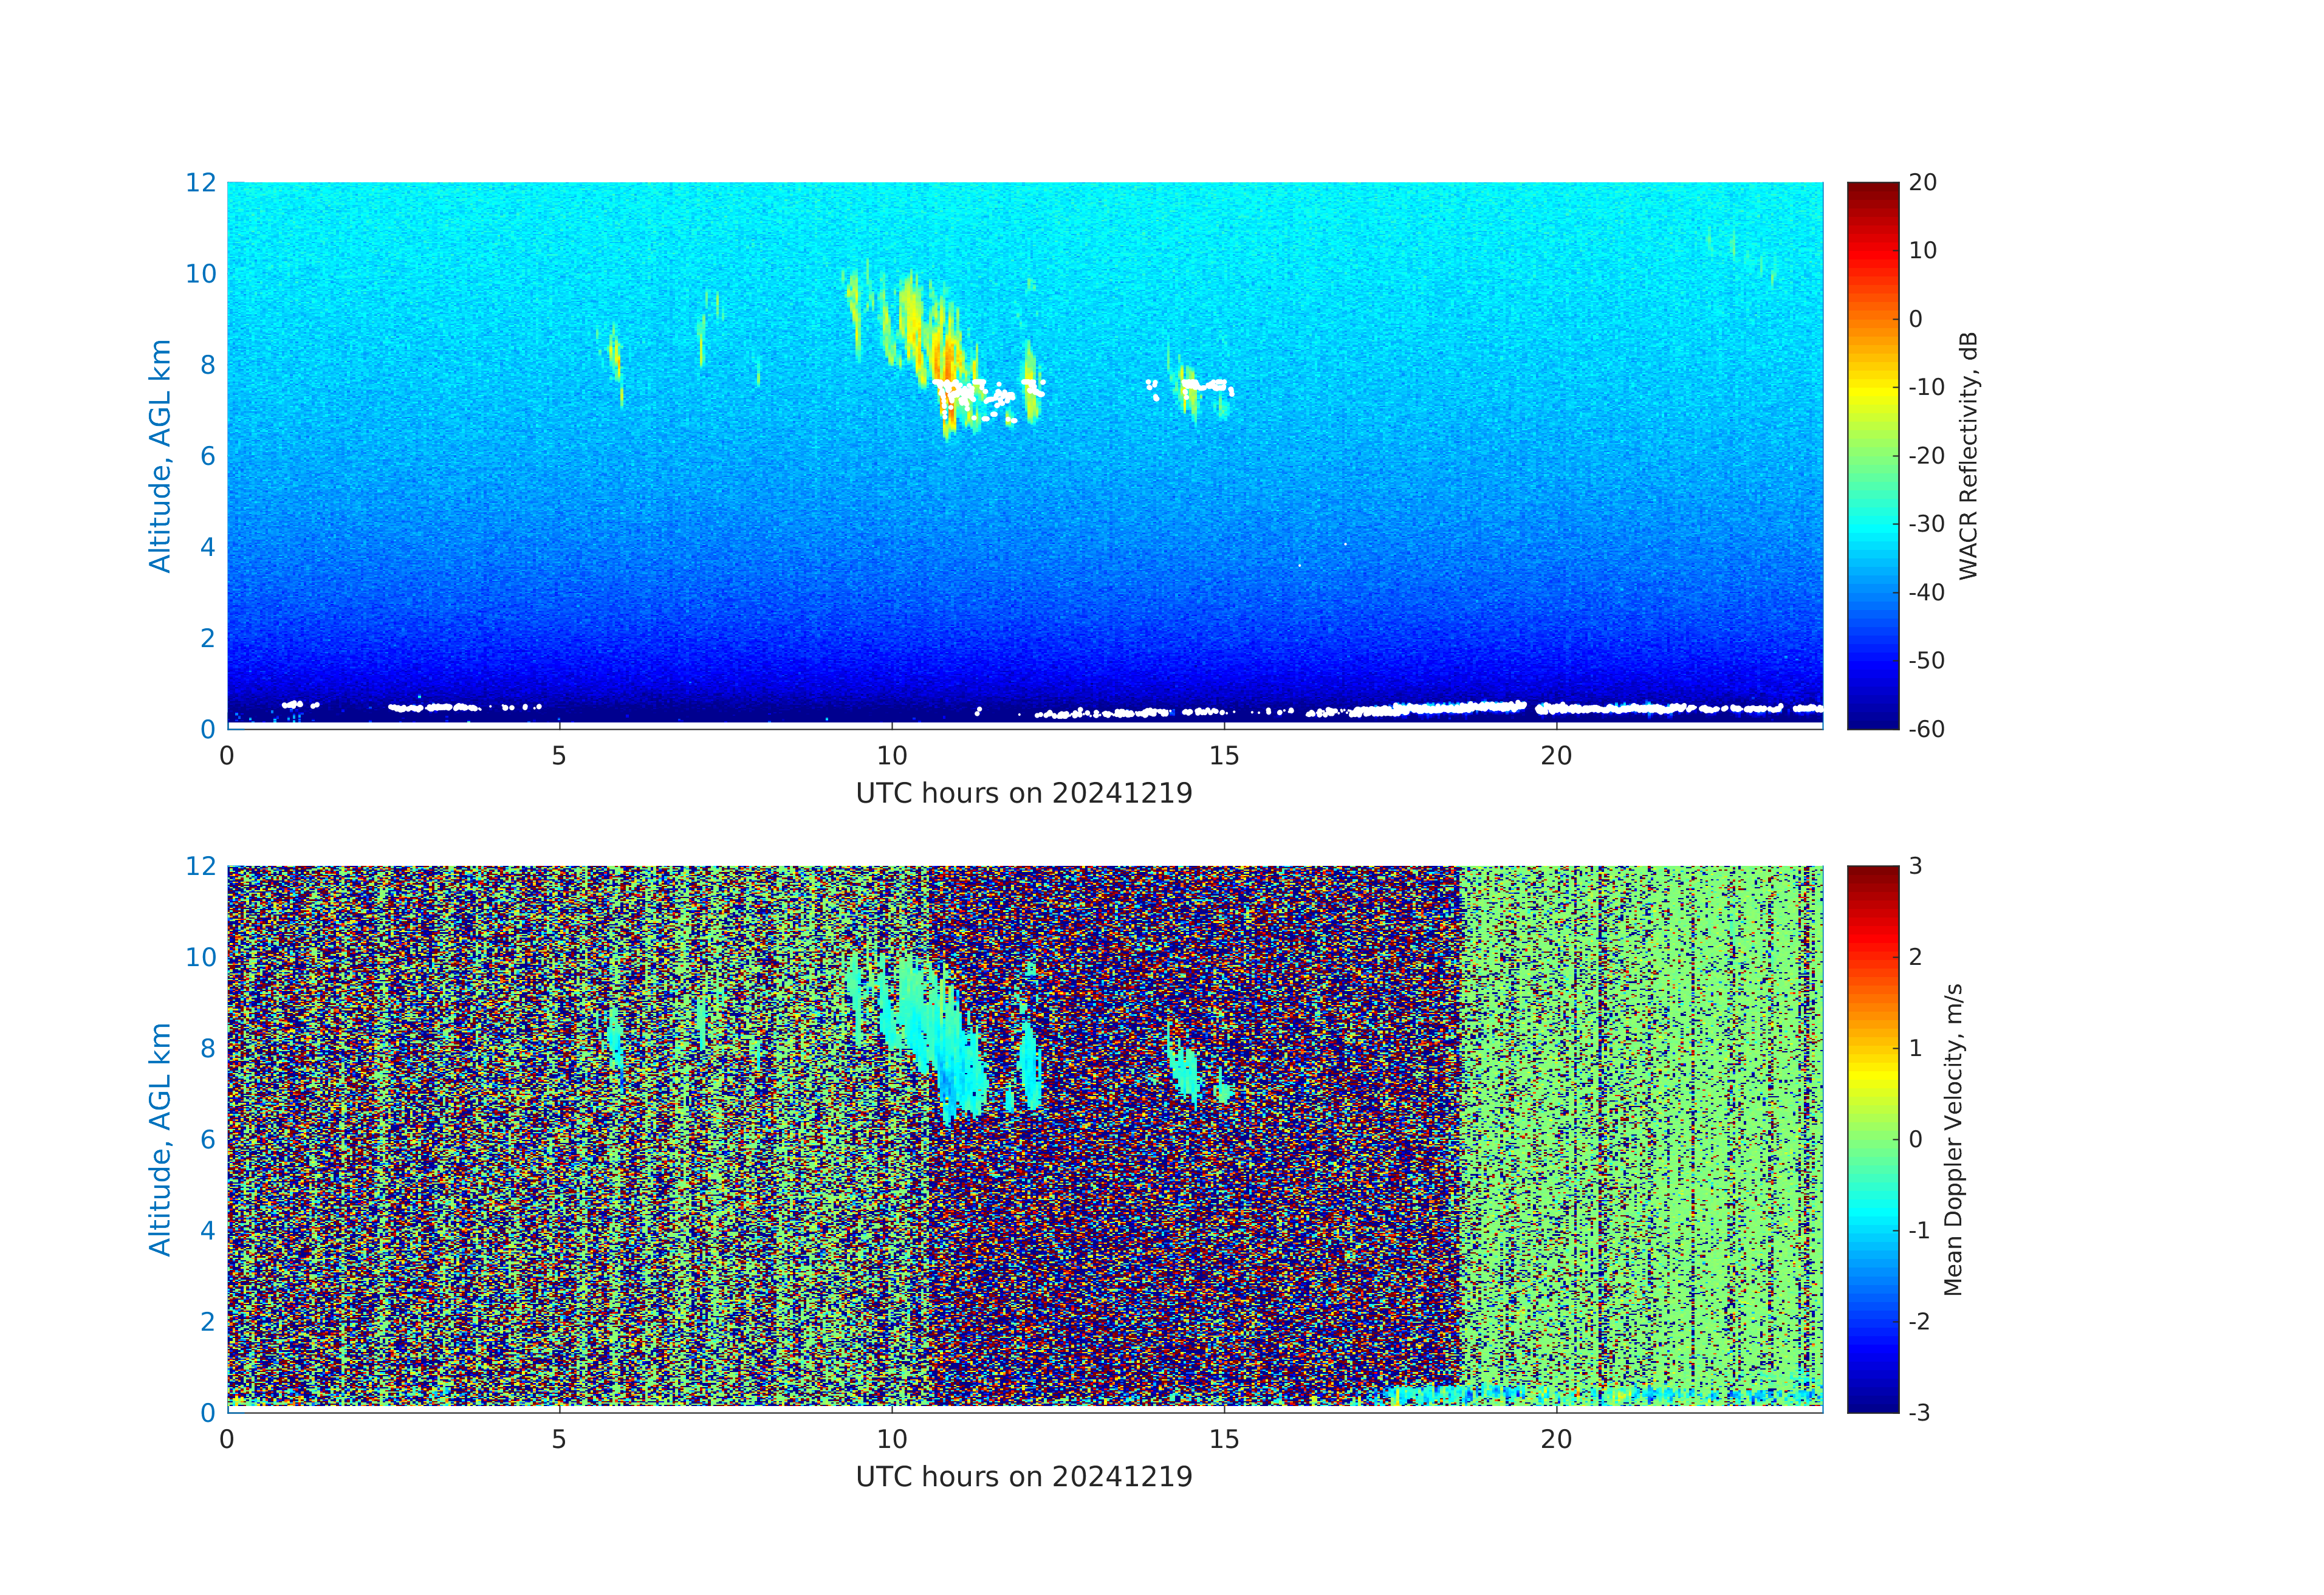Click the 3 tick on velocity colorbar
Screen dimensions: 2324x1595
point(1915,866)
